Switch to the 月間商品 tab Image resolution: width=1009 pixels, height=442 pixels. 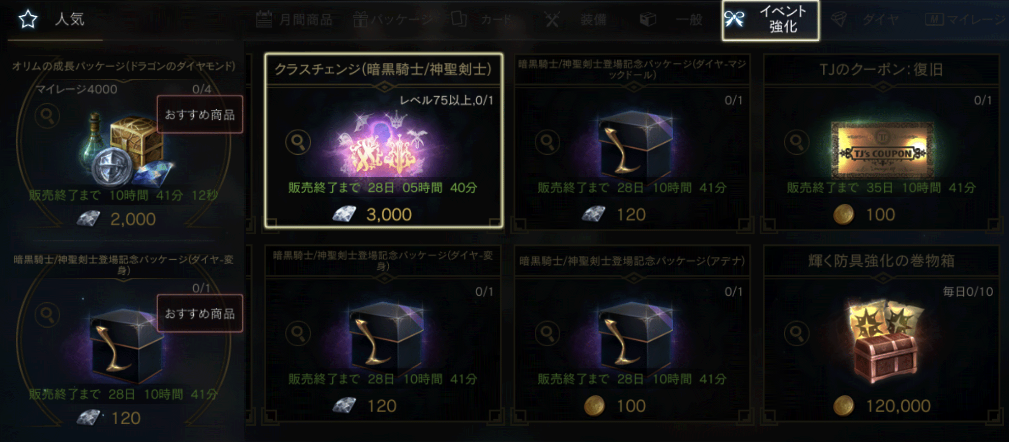tap(294, 20)
